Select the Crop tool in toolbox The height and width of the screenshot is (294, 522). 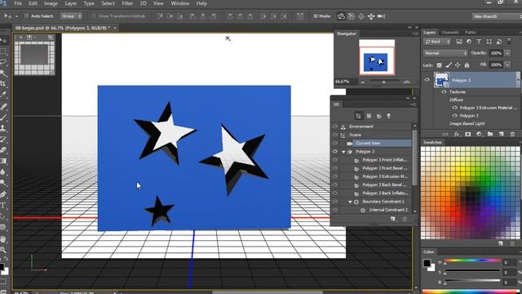pos(3,83)
